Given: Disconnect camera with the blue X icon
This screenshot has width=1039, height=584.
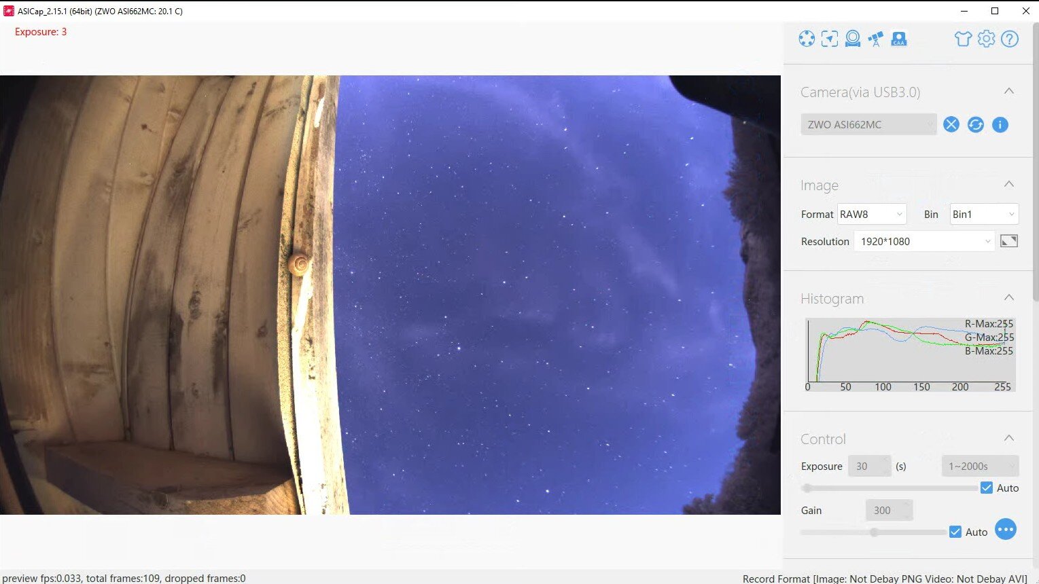Looking at the screenshot, I should tap(951, 124).
